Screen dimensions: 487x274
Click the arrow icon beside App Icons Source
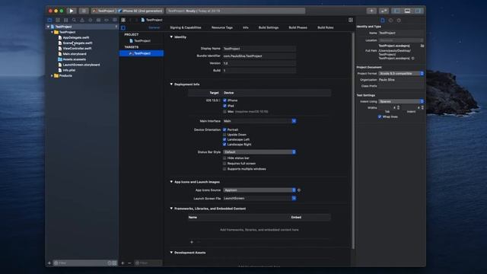click(x=299, y=190)
